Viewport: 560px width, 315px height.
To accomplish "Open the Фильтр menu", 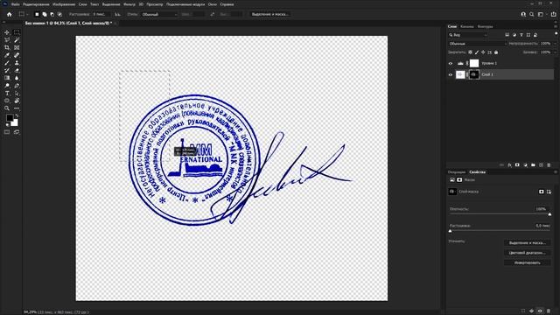I will (129, 4).
